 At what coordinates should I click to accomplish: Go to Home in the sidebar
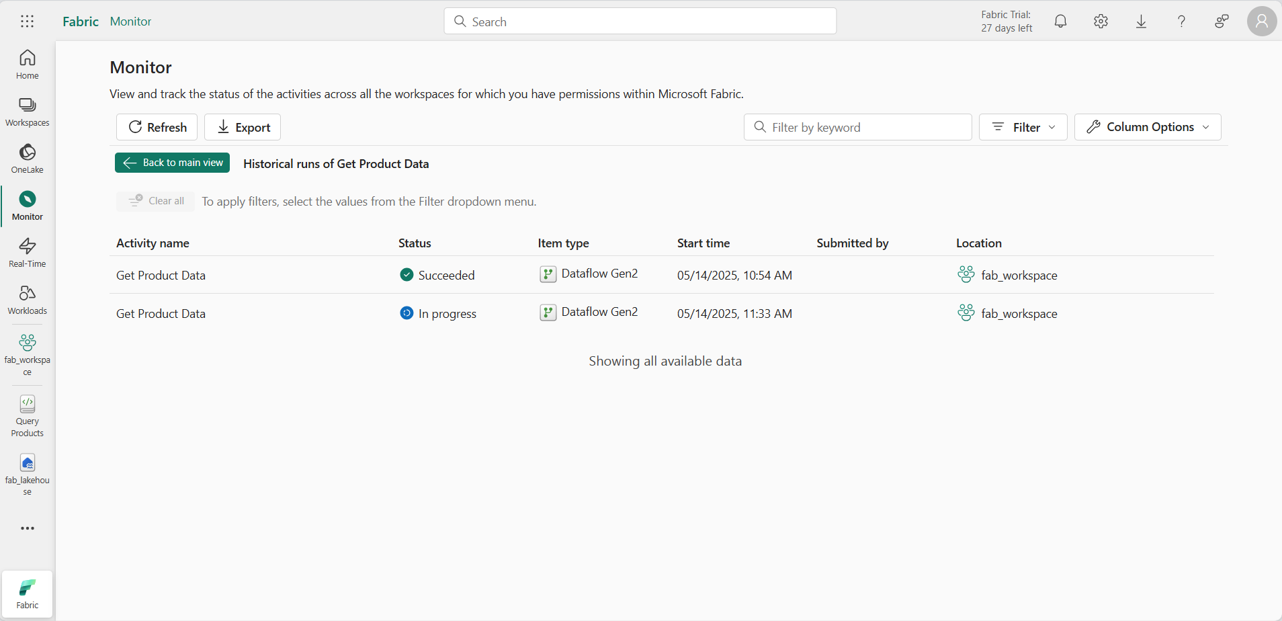(x=28, y=65)
